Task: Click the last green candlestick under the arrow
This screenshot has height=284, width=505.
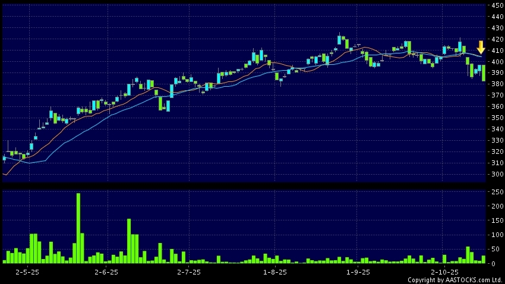Action: pyautogui.click(x=484, y=73)
